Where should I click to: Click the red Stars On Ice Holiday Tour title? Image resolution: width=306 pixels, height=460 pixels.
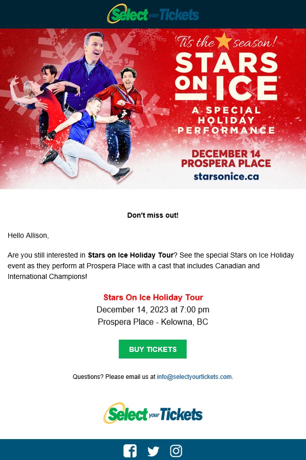coord(153,297)
